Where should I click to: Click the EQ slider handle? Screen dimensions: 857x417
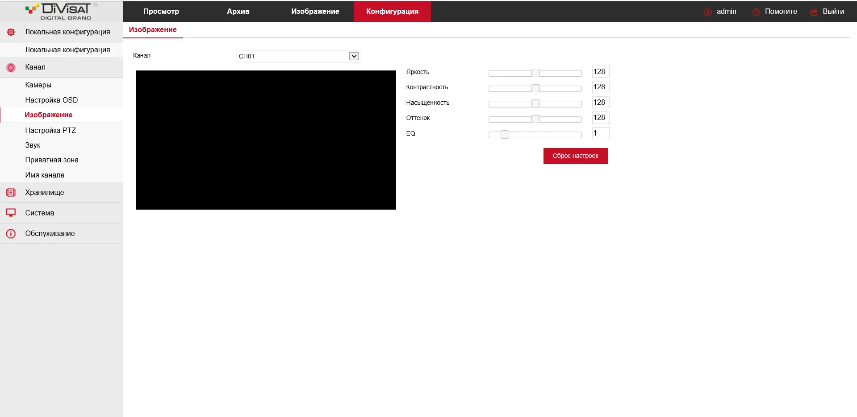[505, 134]
